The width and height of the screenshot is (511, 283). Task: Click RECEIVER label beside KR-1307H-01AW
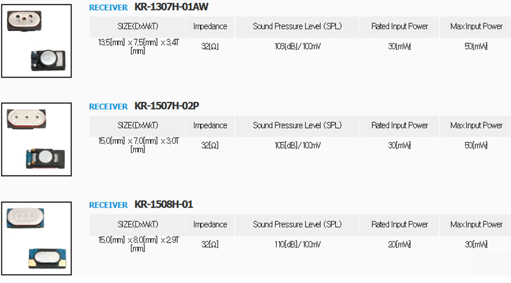point(108,8)
